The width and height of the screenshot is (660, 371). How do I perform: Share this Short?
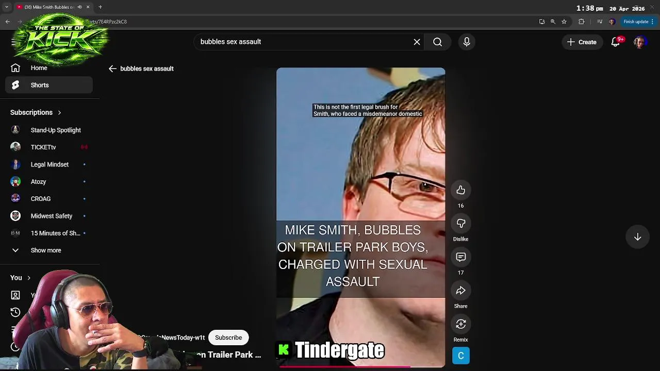[461, 291]
